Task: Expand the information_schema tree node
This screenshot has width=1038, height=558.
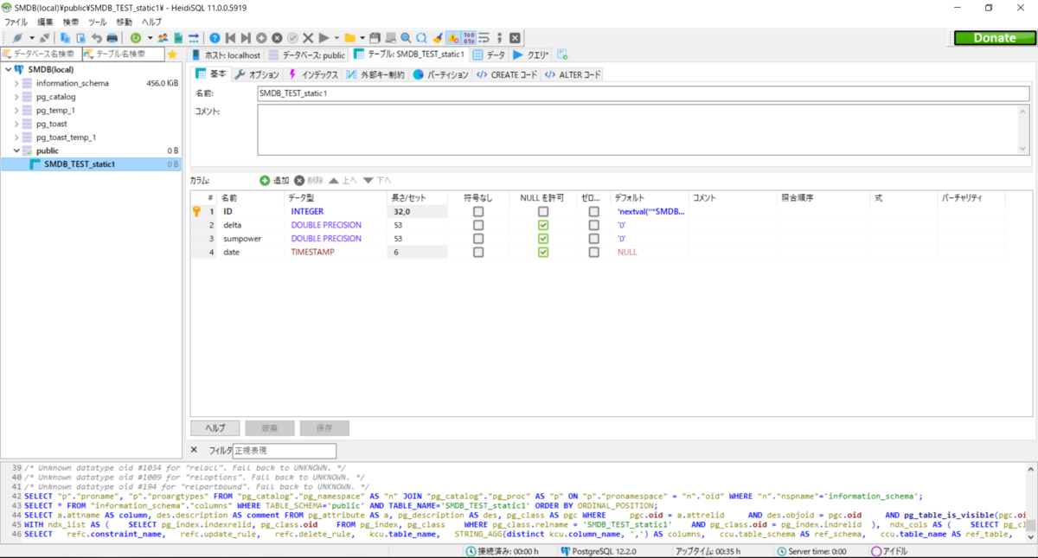Action: pos(16,83)
